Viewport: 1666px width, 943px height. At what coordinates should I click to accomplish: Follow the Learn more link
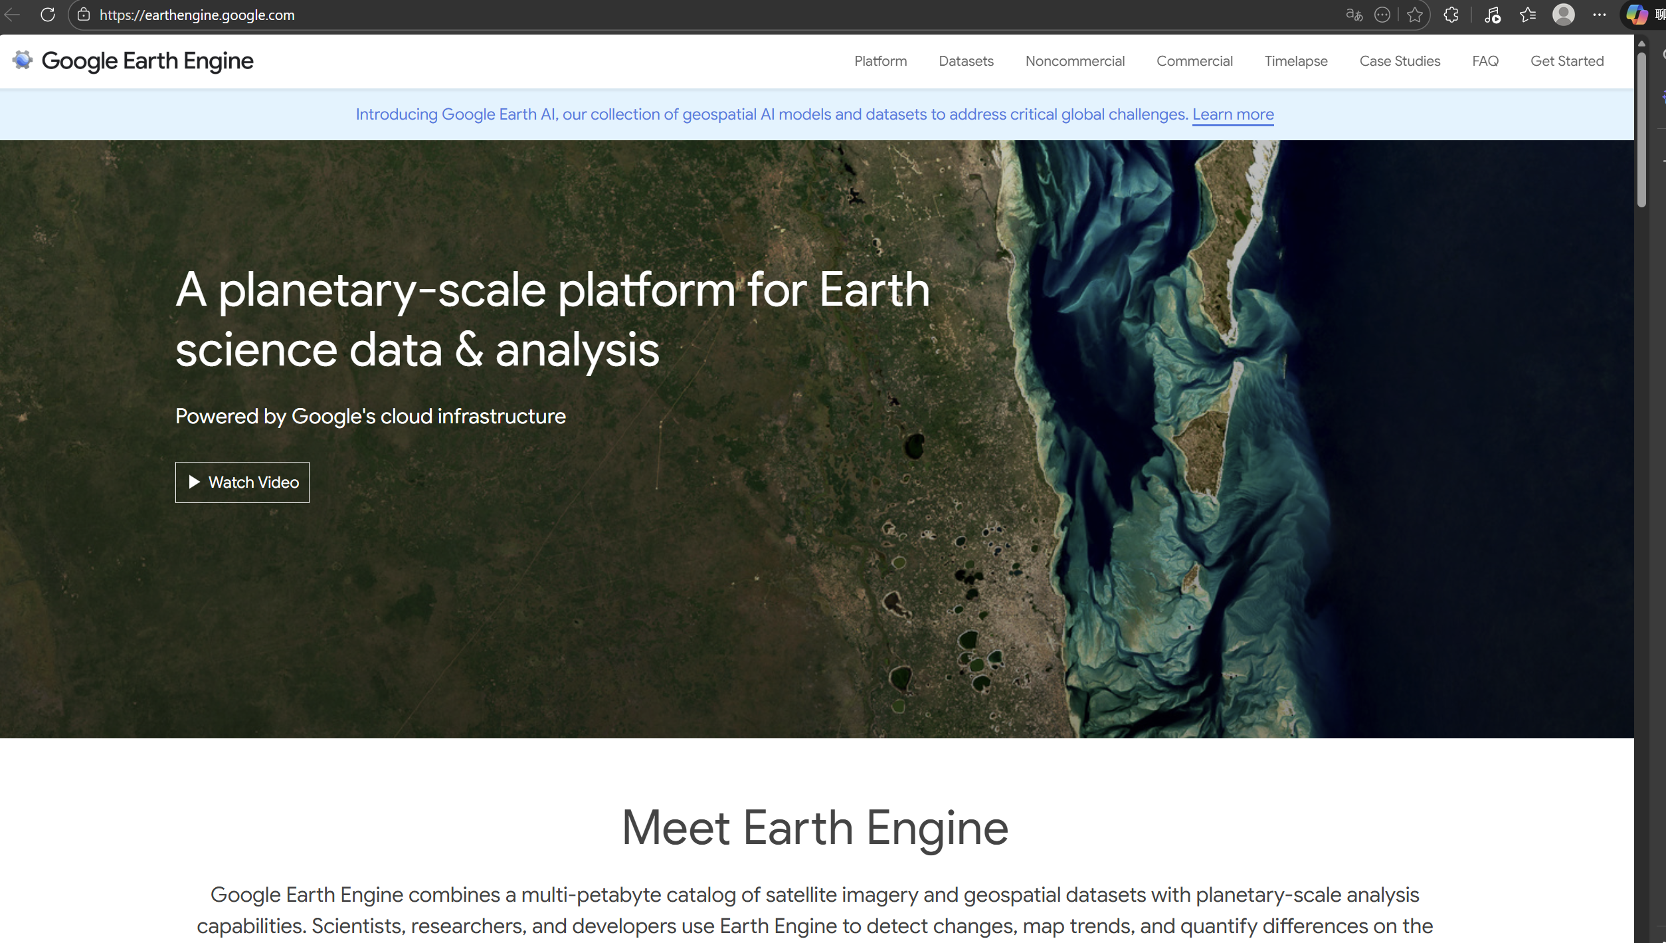(x=1232, y=114)
